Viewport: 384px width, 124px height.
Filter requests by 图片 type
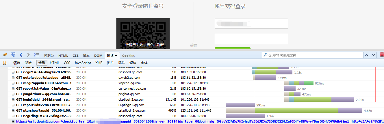pos(110,63)
